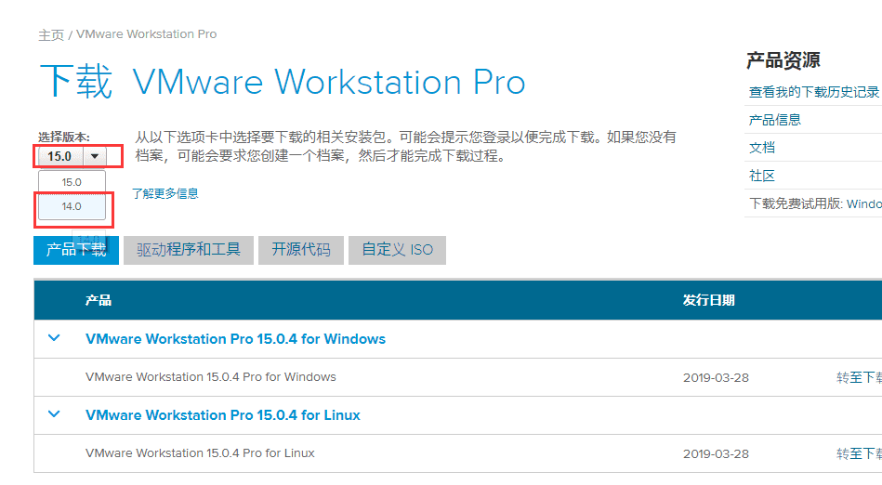Select the 15.0 value in version box

(59, 156)
